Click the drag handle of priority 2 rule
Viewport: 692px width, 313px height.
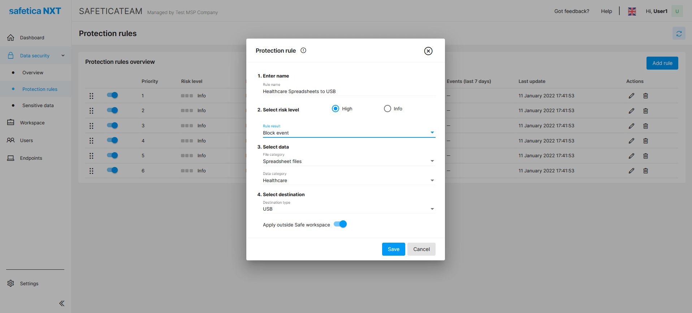point(91,111)
